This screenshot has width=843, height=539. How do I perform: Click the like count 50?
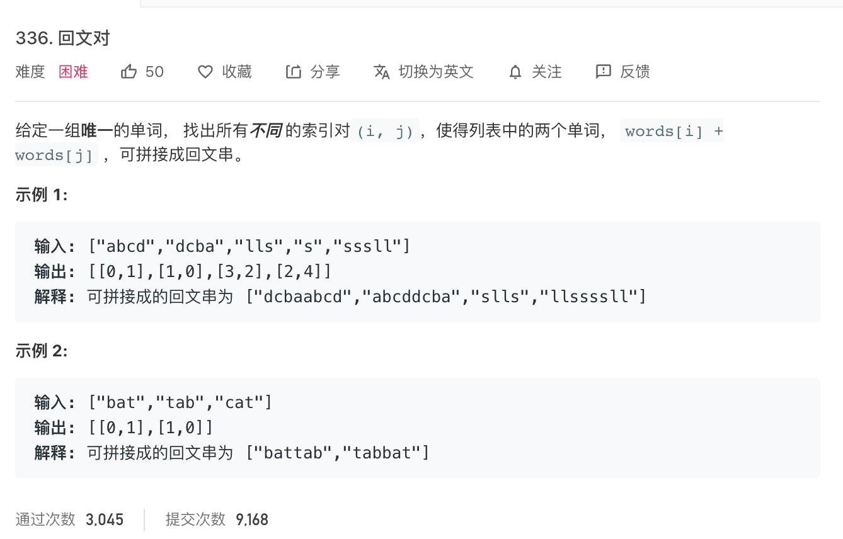(154, 72)
